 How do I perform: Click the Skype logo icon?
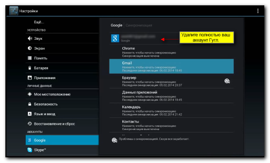(30, 150)
